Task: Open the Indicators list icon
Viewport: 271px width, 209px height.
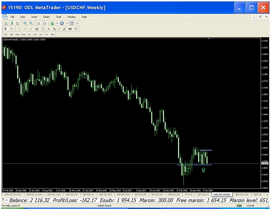Action: pyautogui.click(x=52, y=23)
